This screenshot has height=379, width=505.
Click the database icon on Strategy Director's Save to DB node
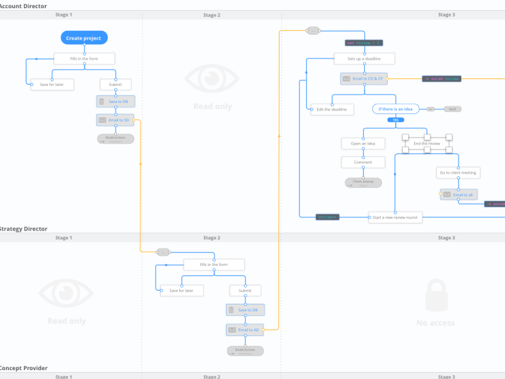coord(232,310)
